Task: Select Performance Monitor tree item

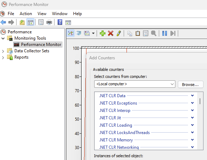Action: click(41, 45)
